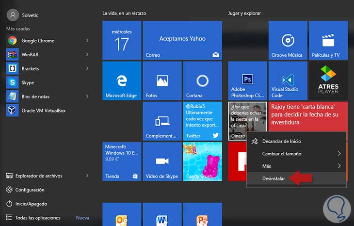This screenshot has width=354, height=226.
Task: Click the 'Jugar y explorar' group title
Action: tap(244, 13)
